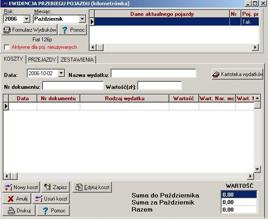The height and width of the screenshot is (219, 268).
Task: Click right arrow of costs table horizontal scrollbar
Action: coord(250,176)
